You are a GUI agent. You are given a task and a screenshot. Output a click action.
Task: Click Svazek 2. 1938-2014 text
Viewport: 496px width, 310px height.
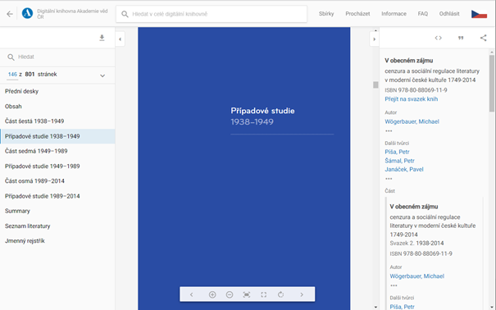tap(416, 244)
